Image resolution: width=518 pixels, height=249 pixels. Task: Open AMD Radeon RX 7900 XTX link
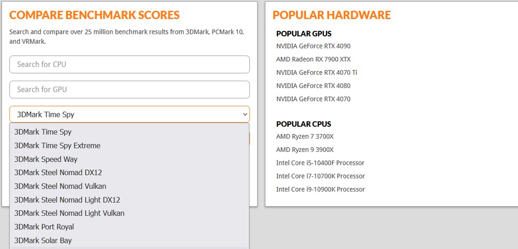(x=313, y=59)
